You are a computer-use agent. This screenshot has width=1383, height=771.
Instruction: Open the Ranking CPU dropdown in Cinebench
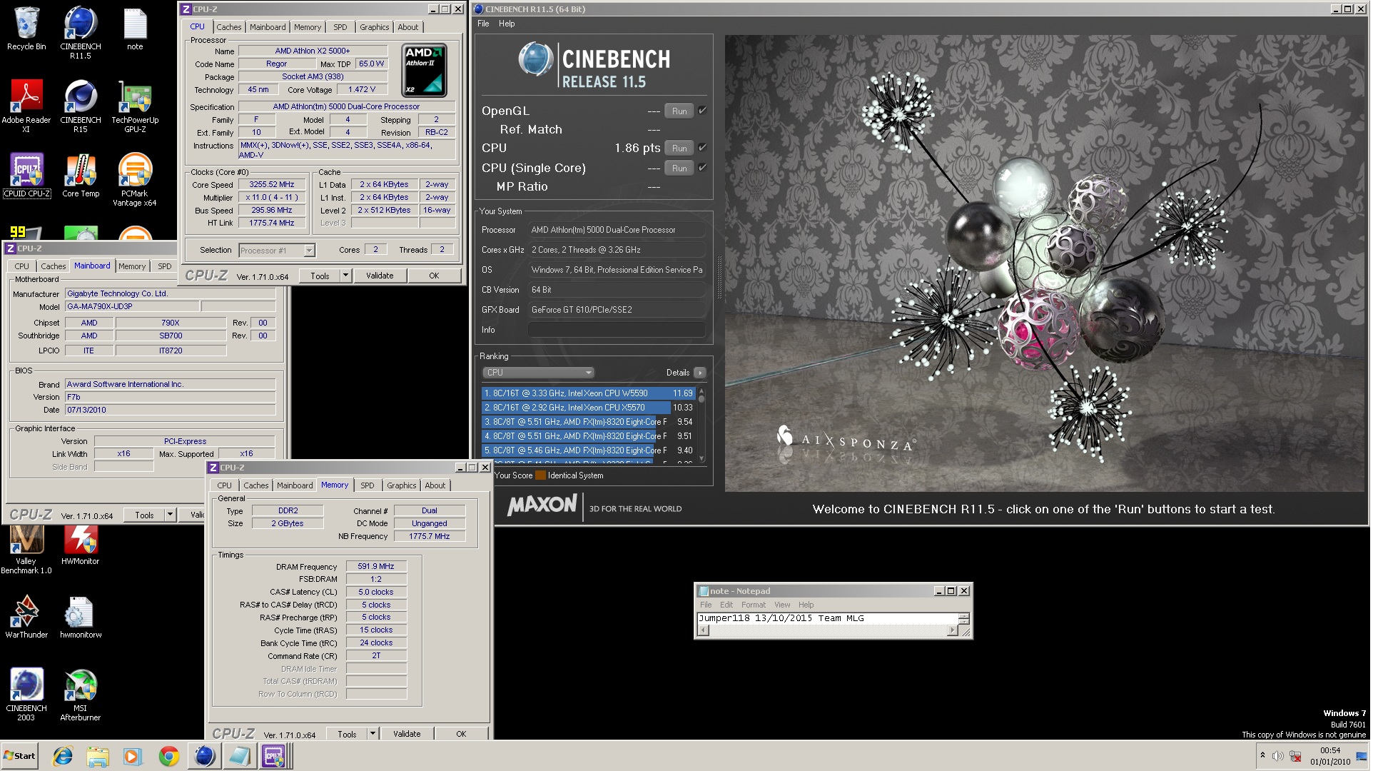538,373
